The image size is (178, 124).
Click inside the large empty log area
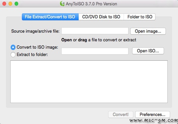coord(89,82)
